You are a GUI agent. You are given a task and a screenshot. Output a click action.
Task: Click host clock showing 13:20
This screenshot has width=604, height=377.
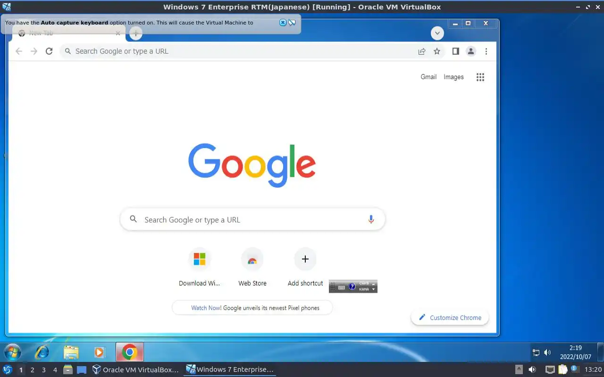(593, 369)
